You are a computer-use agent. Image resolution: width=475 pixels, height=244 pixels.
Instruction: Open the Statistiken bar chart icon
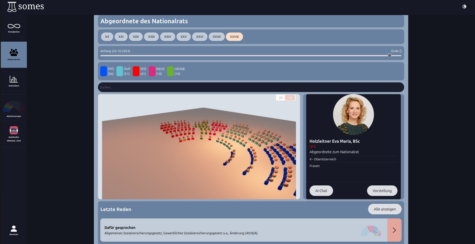click(14, 79)
